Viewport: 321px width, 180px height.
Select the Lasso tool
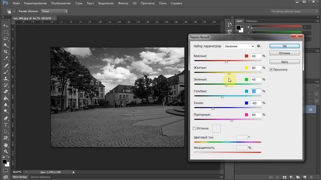[6, 39]
